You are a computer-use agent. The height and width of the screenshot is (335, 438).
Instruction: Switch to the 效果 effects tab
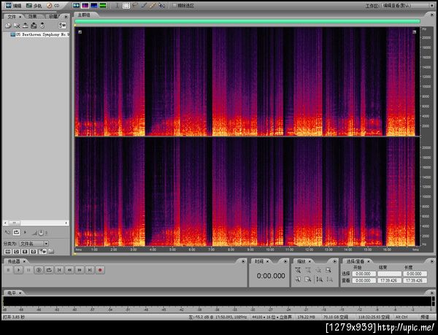34,15
